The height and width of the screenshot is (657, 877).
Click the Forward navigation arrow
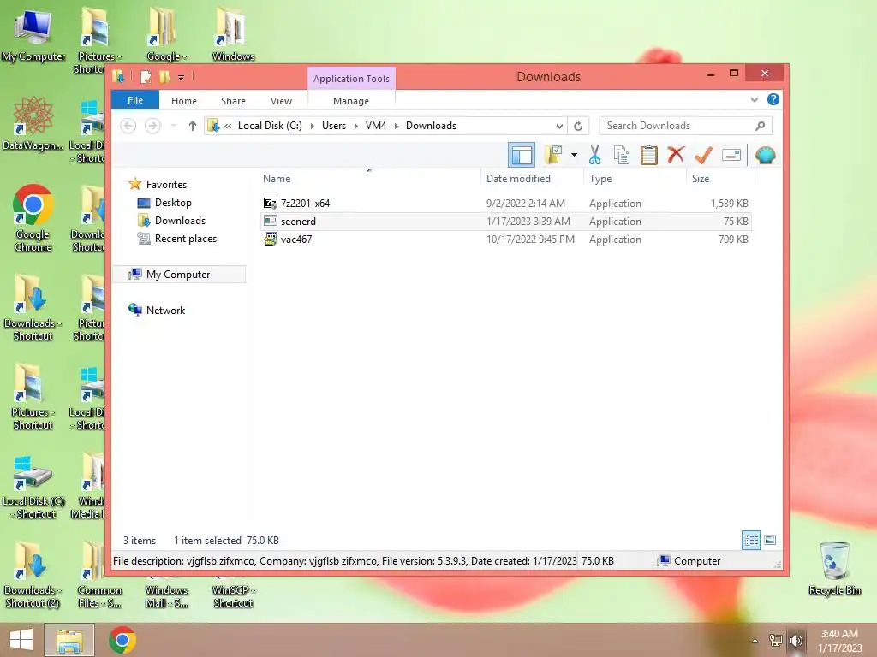(152, 126)
